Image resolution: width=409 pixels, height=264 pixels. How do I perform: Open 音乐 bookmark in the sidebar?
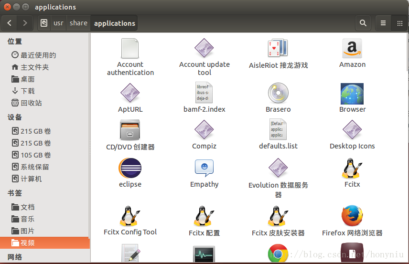(x=45, y=219)
